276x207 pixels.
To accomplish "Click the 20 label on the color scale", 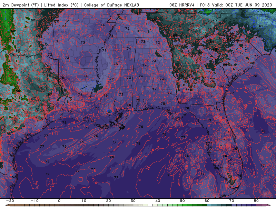I will 108,201.
